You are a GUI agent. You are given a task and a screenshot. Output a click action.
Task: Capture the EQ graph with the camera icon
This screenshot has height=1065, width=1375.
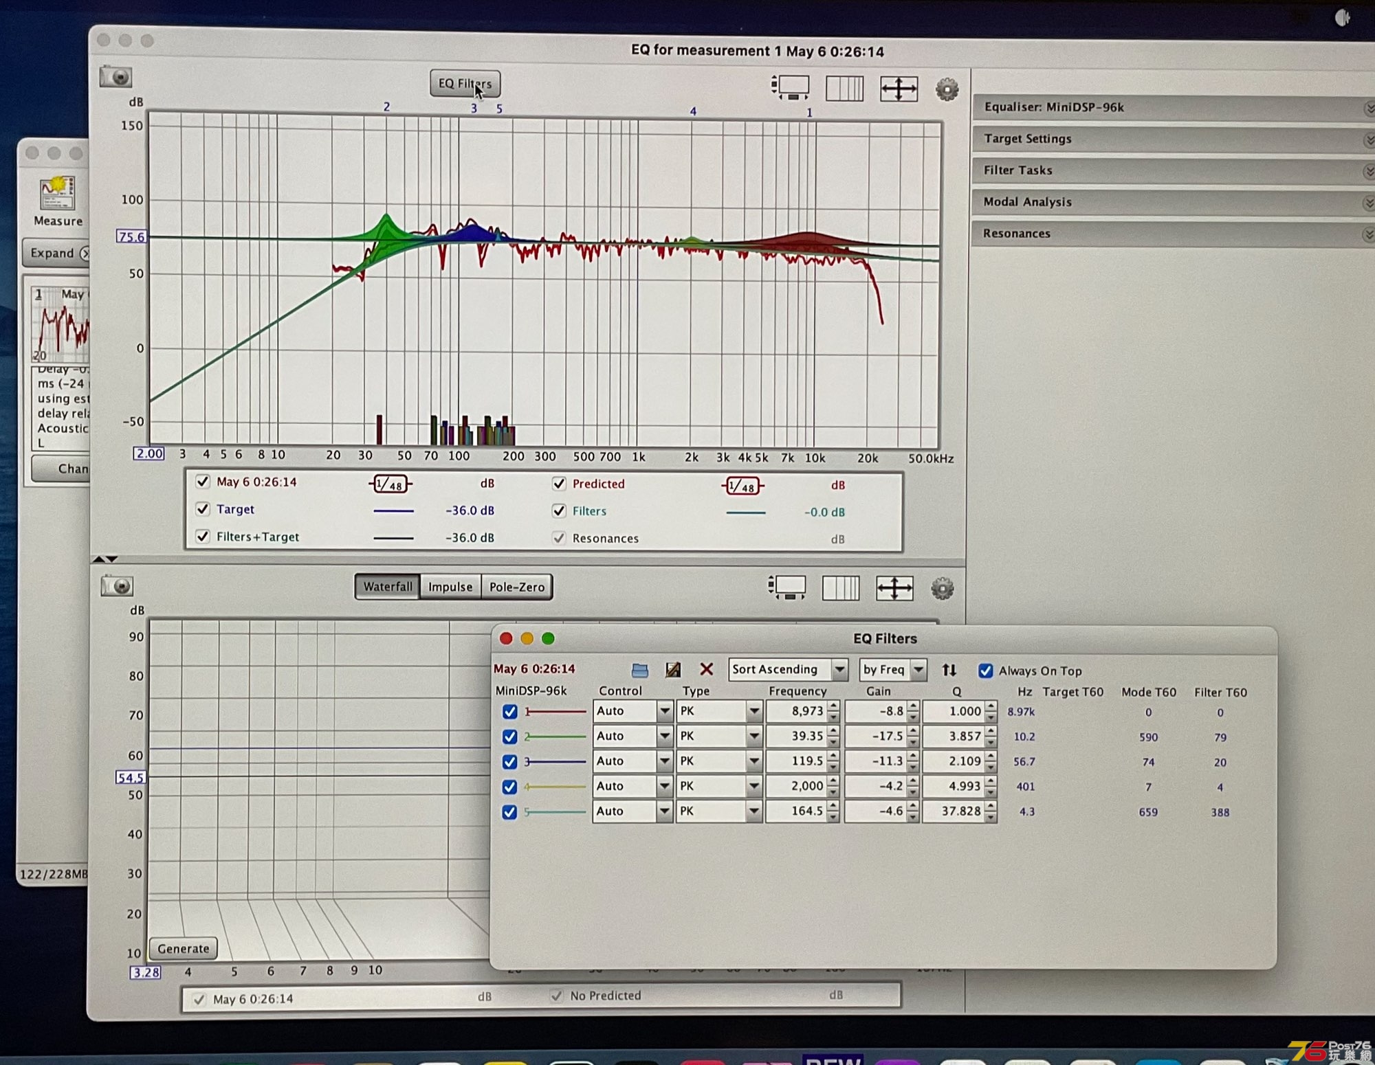115,77
